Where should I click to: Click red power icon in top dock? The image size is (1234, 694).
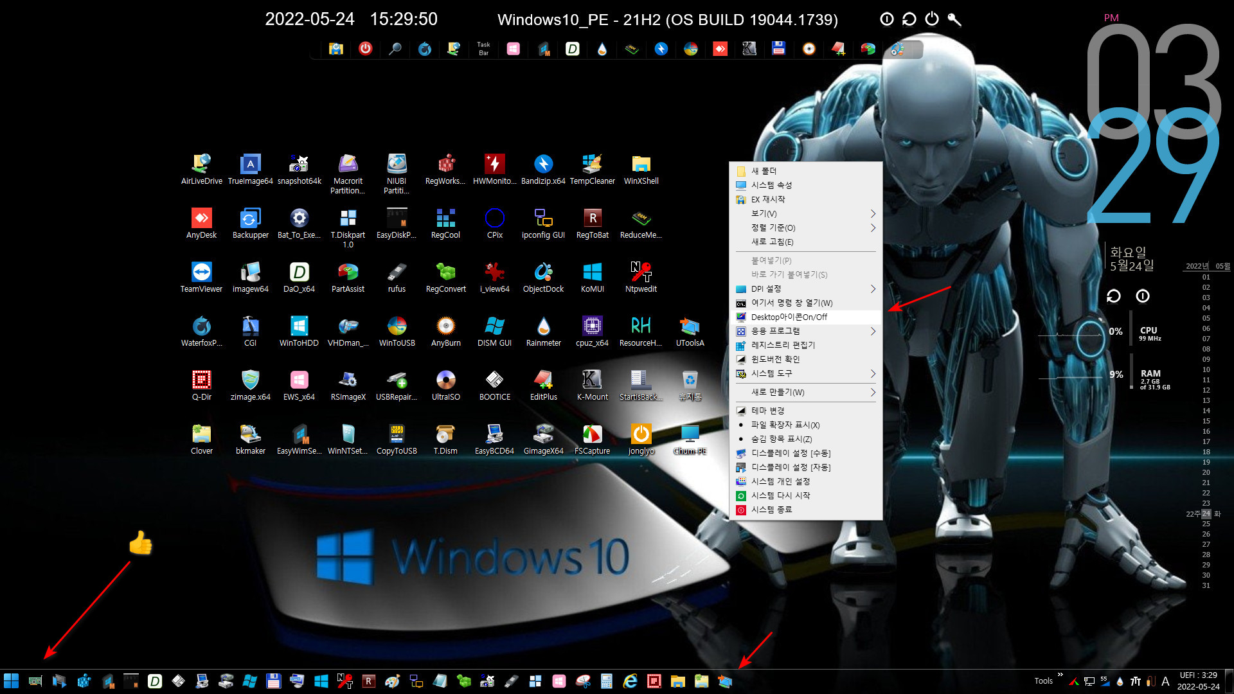click(365, 49)
